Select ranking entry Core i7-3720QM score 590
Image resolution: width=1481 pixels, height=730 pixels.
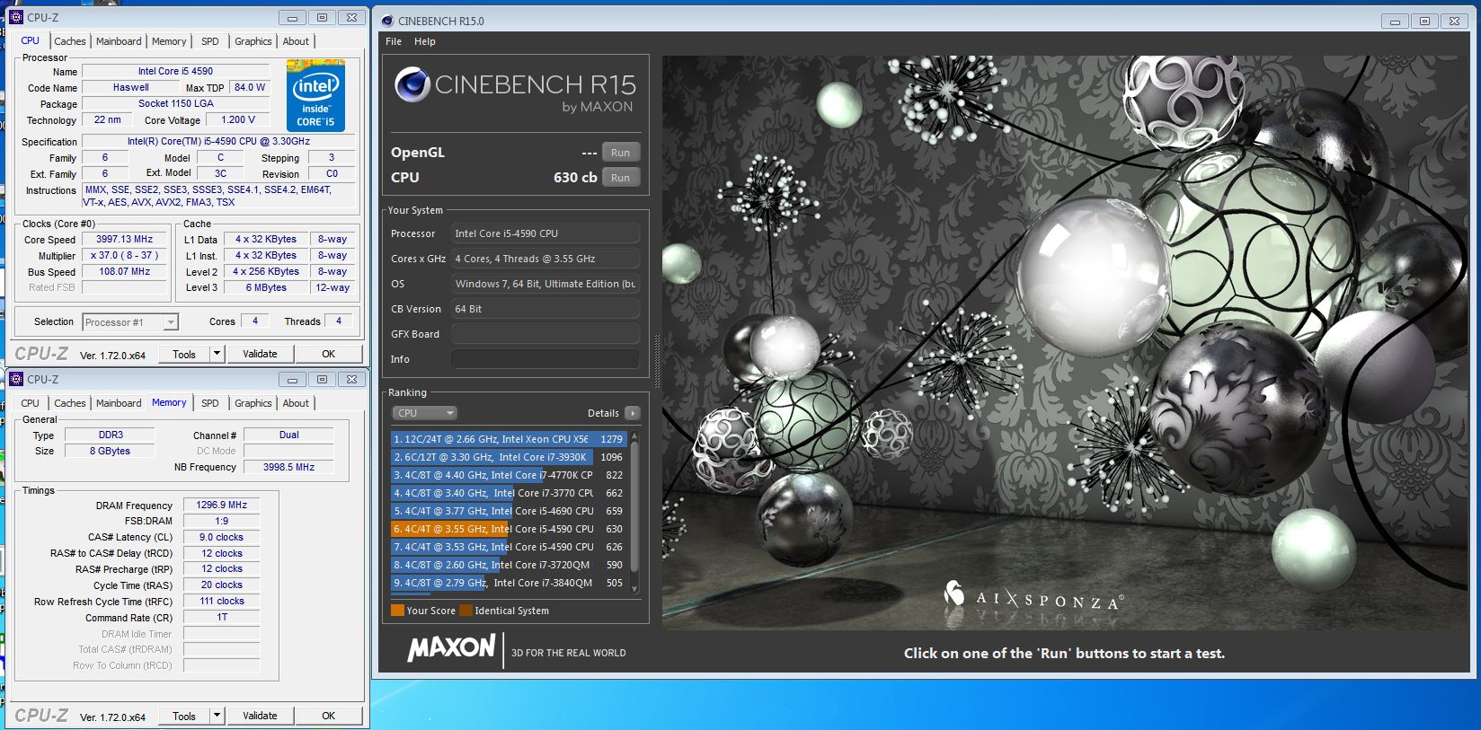tap(509, 565)
